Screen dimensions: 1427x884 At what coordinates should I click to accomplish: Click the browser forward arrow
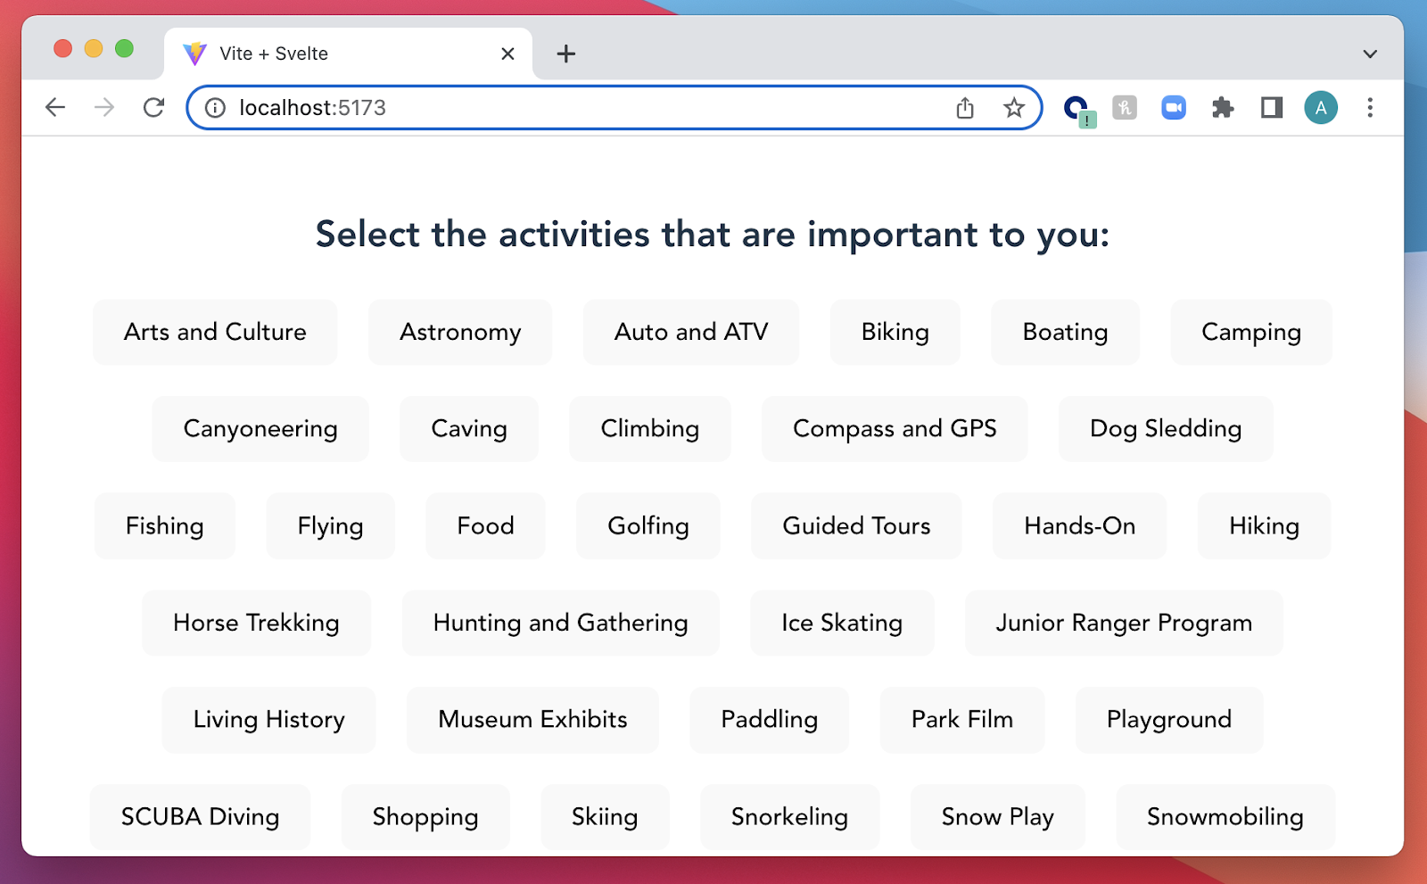coord(104,108)
